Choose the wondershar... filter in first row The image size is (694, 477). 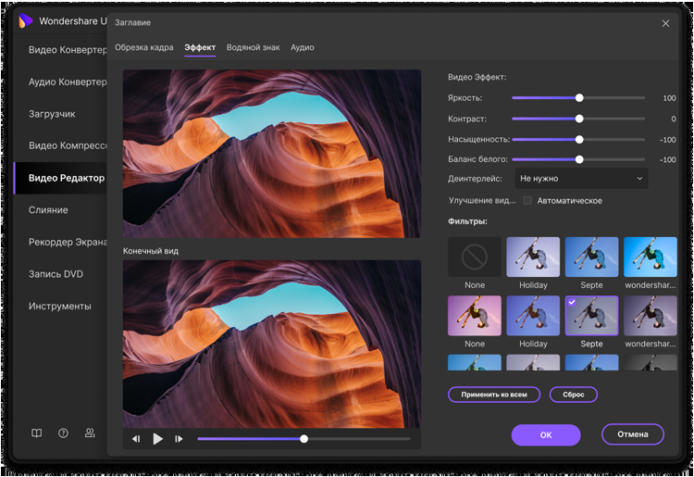point(651,257)
